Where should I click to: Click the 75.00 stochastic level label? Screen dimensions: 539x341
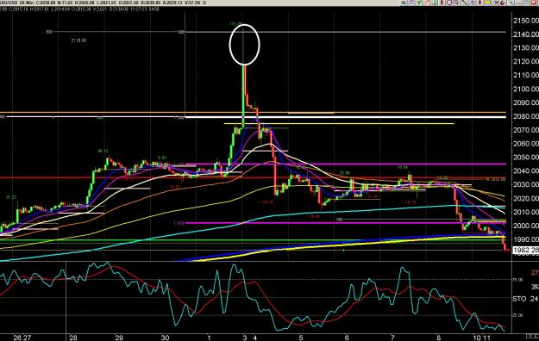click(x=517, y=280)
